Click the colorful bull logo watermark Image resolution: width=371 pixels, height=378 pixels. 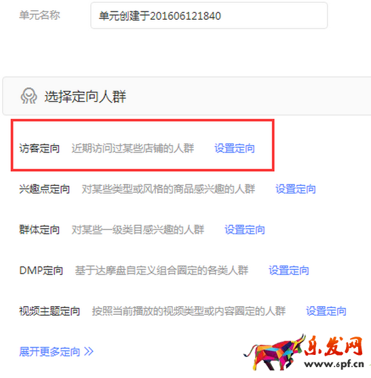pos(274,352)
